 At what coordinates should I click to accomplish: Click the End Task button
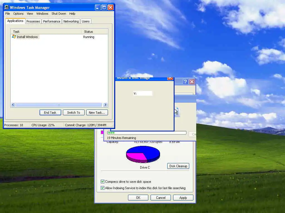click(50, 113)
